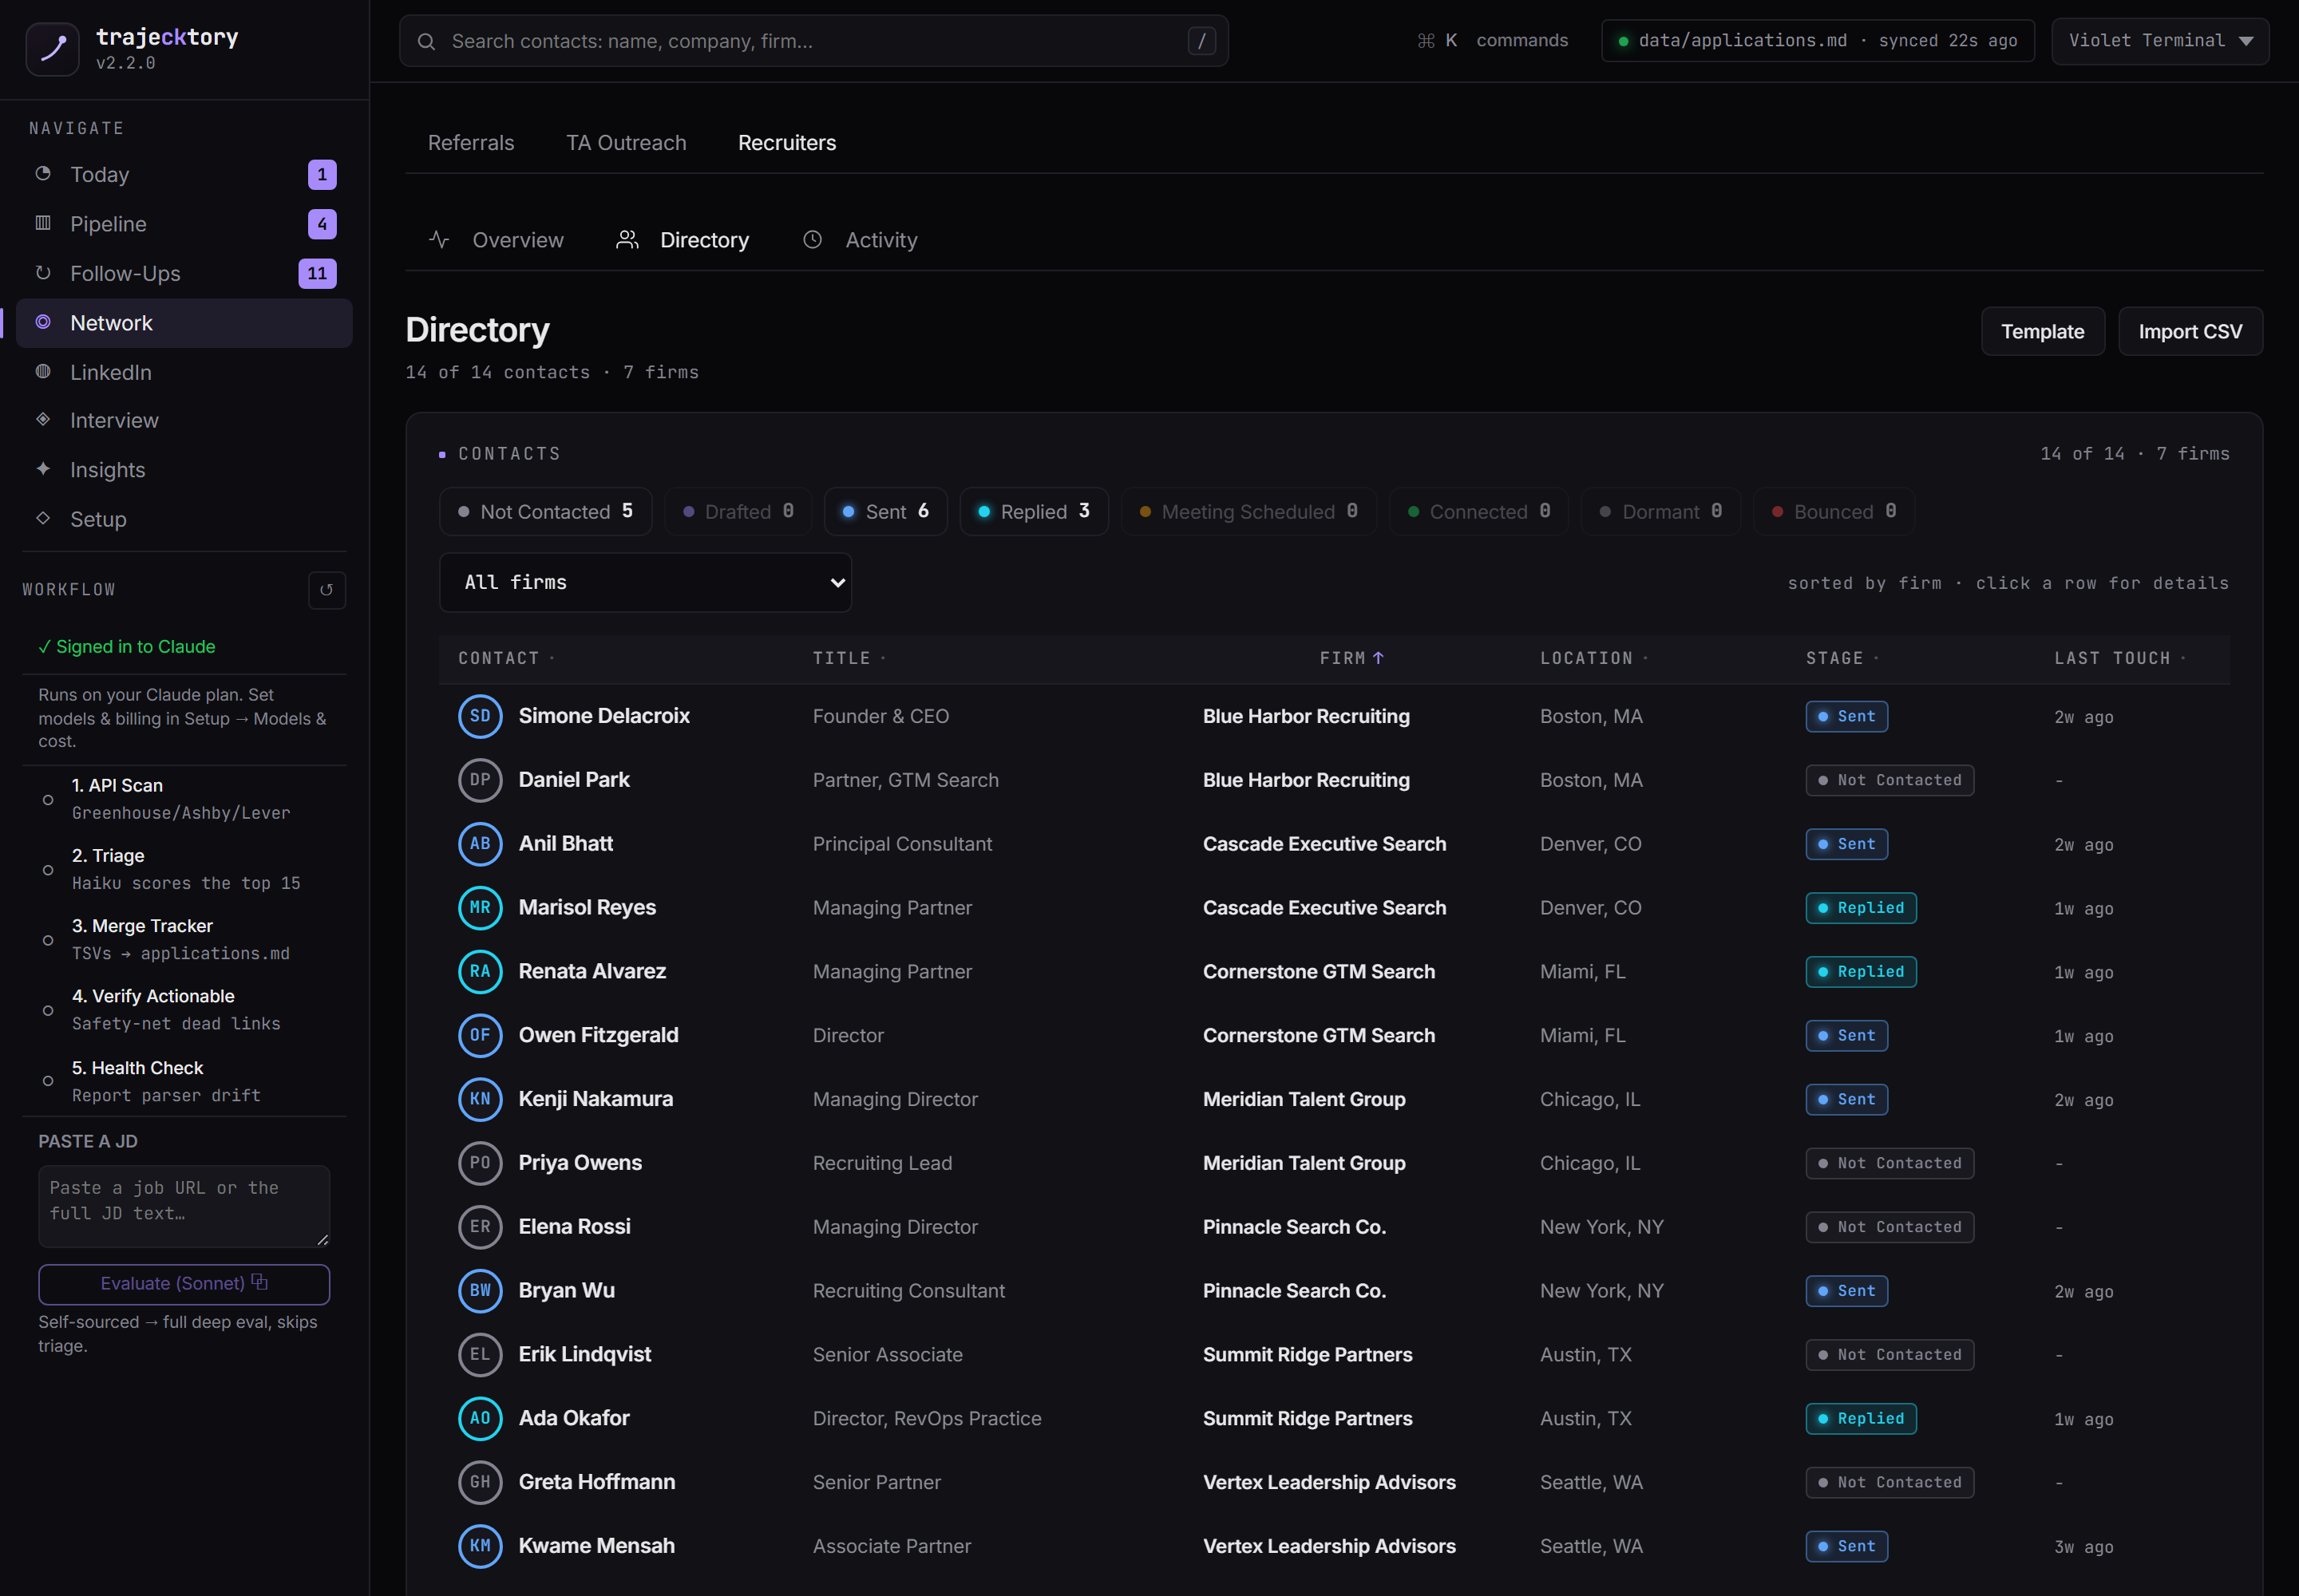The width and height of the screenshot is (2299, 1596).
Task: Click the workflow reset icon
Action: click(326, 590)
